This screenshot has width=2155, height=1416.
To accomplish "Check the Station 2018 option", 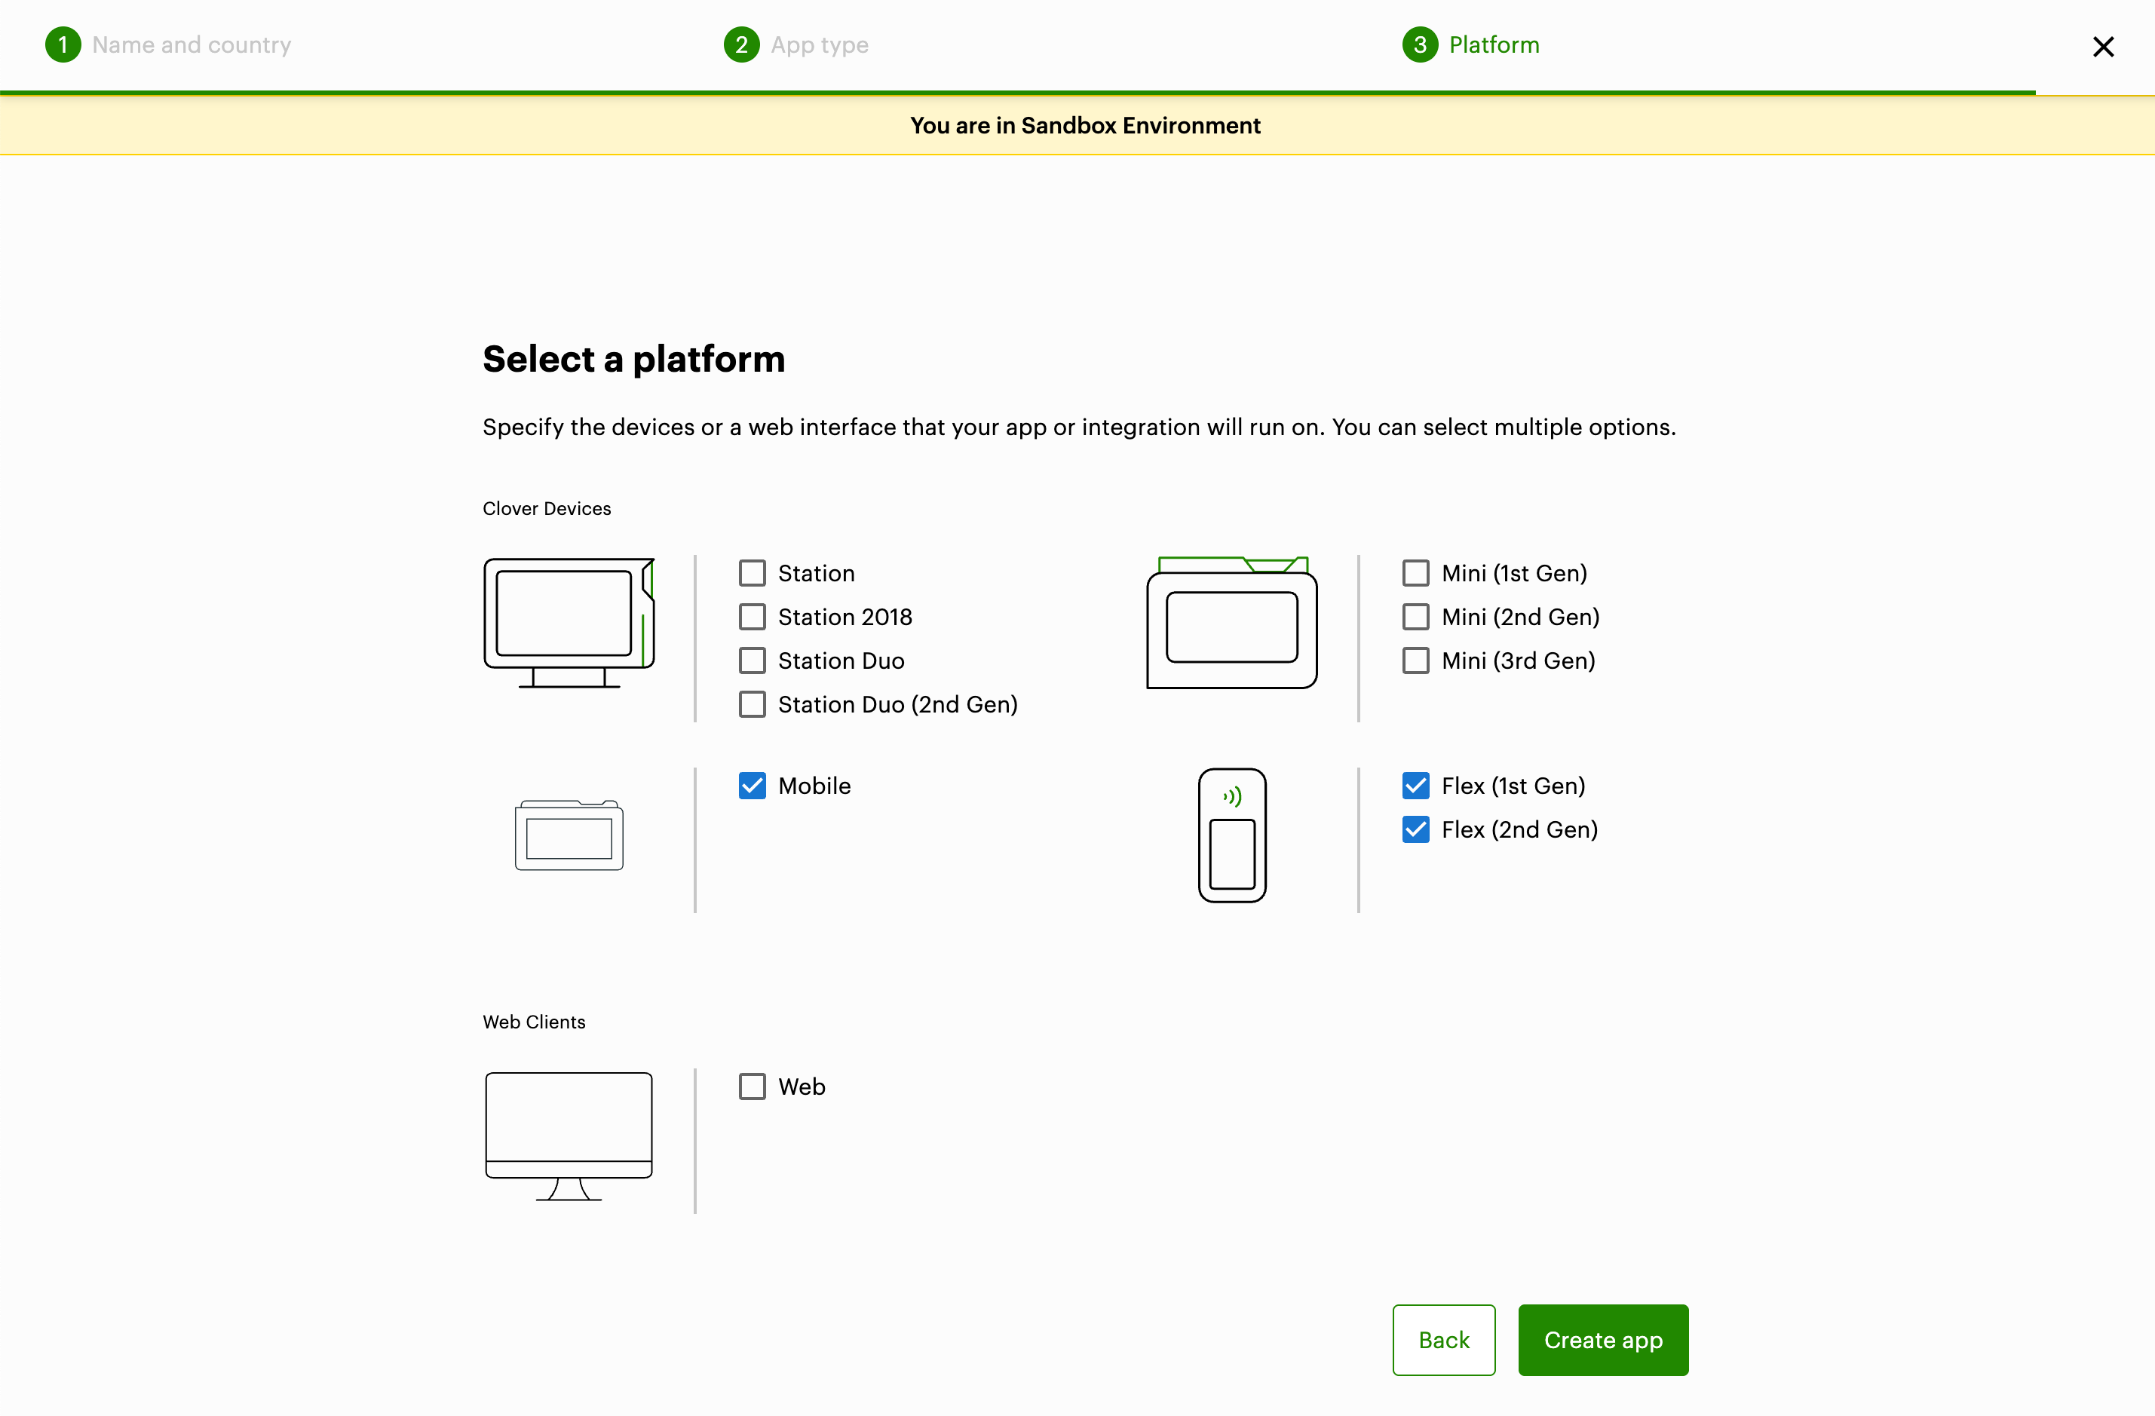I will [x=752, y=617].
